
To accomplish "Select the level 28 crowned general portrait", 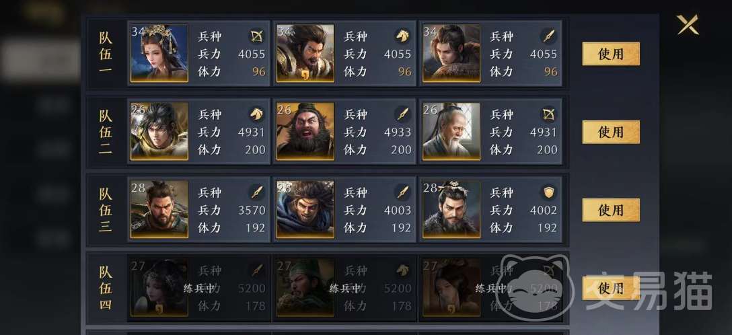I will click(451, 209).
